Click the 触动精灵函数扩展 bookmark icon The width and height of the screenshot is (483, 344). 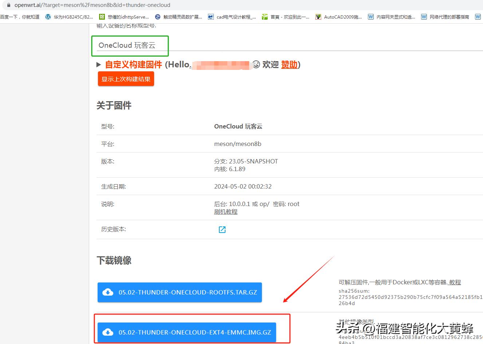[x=157, y=16]
